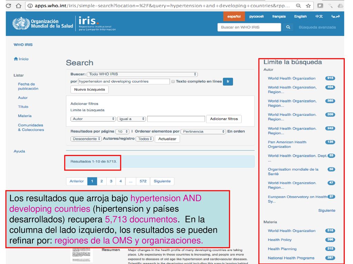This screenshot has width=353, height=264.
Task: Open Comunidades & Colecciones link
Action: (x=31, y=127)
